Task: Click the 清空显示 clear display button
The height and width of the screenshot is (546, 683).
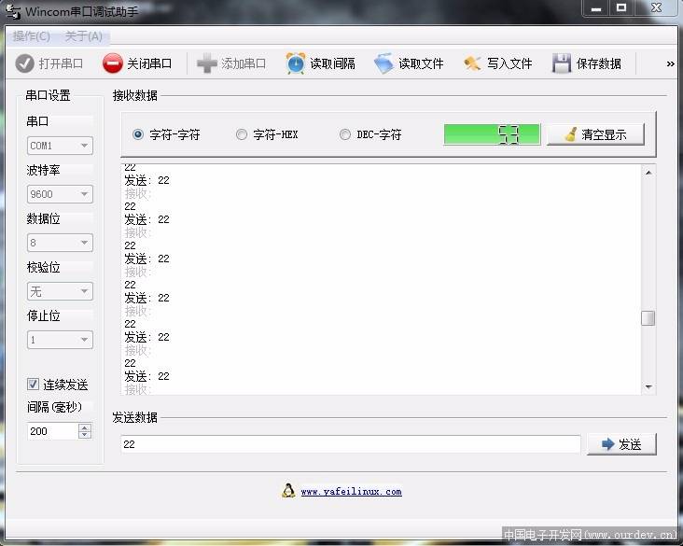Action: coord(594,134)
